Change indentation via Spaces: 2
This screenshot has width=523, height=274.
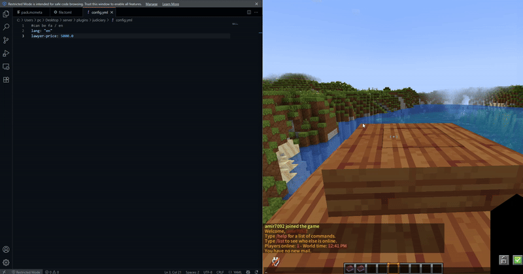192,271
